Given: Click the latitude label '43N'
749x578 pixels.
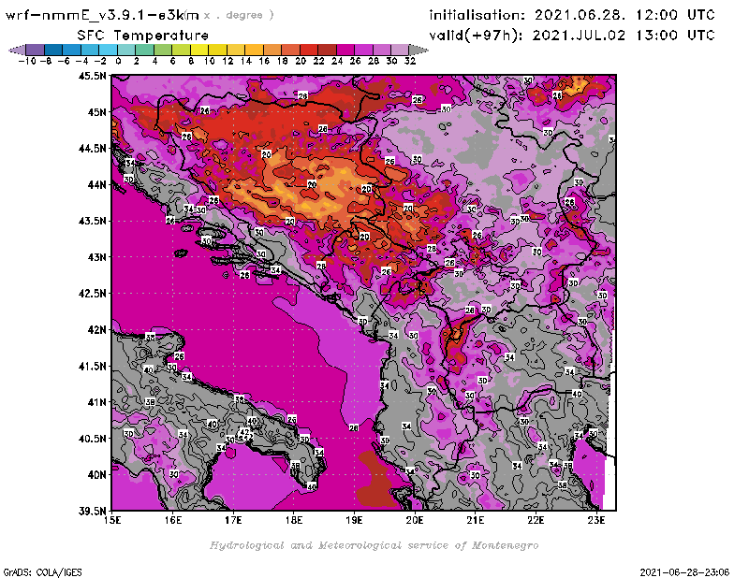Looking at the screenshot, I should pyautogui.click(x=96, y=257).
